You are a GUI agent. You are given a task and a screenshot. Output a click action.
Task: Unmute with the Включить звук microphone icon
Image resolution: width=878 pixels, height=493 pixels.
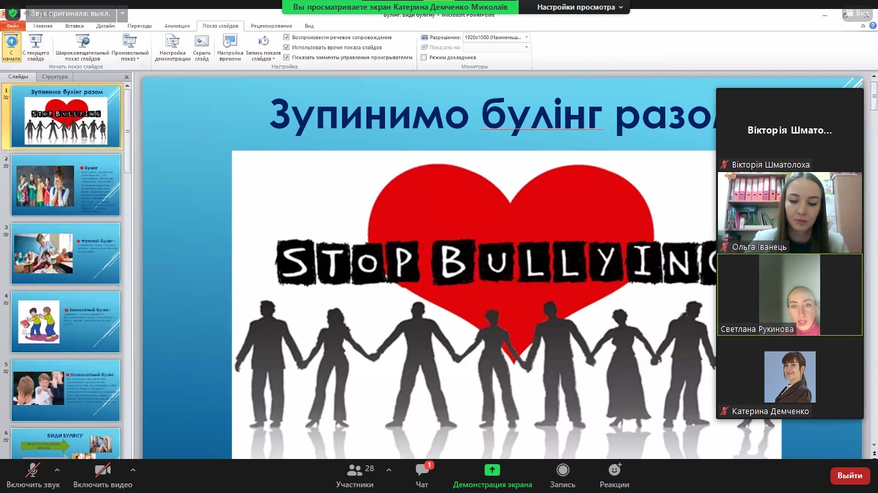click(x=33, y=471)
